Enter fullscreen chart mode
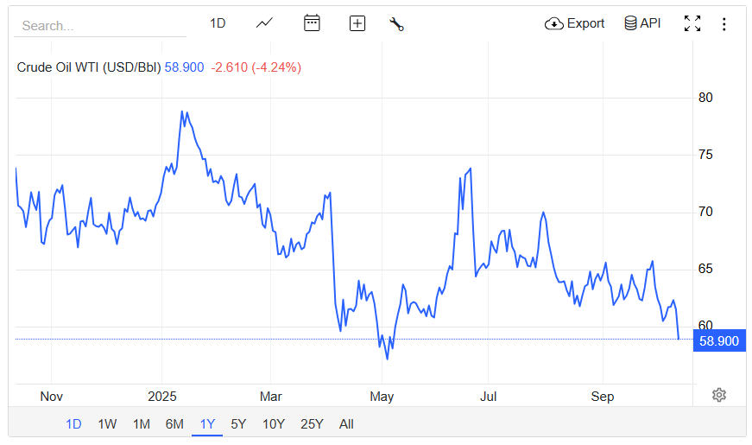Image resolution: width=752 pixels, height=445 pixels. 692,23
